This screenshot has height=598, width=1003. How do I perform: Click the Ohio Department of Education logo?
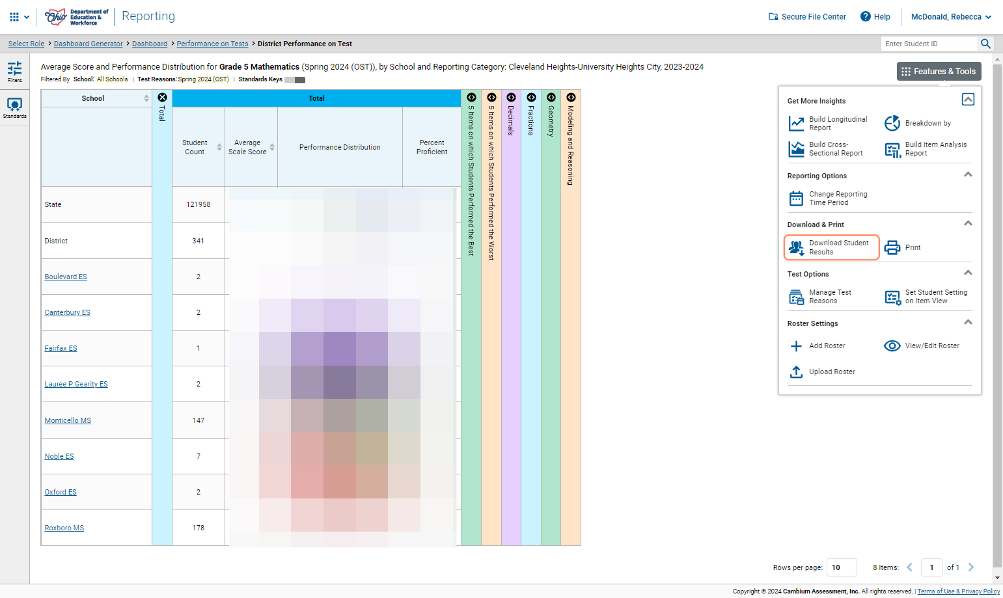tap(77, 17)
